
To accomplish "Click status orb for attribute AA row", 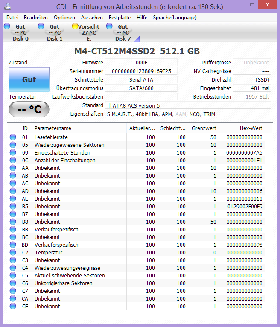I will [x=13, y=168].
